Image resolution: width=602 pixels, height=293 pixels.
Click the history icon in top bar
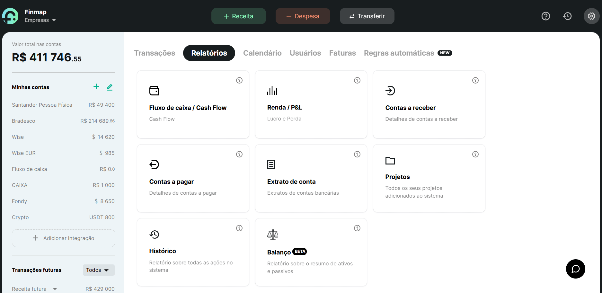click(567, 16)
